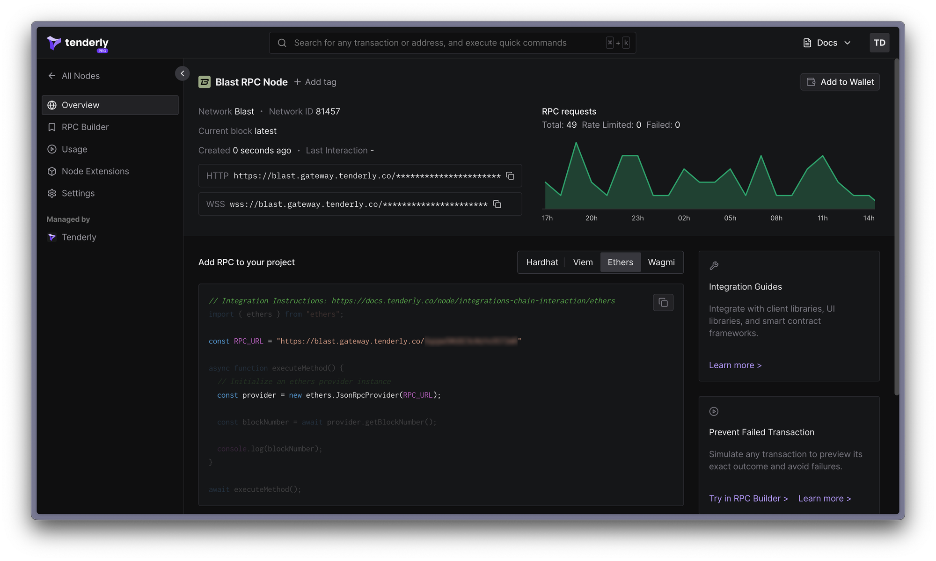Viewport: 936px width, 561px height.
Task: Click the Tenderly logo
Action: (78, 43)
